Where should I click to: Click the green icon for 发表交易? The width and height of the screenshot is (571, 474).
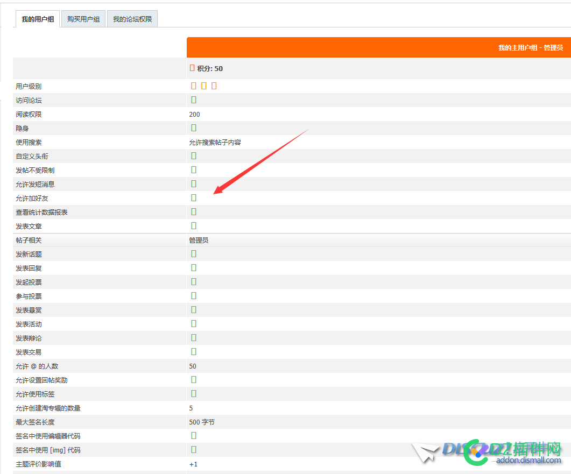click(194, 352)
